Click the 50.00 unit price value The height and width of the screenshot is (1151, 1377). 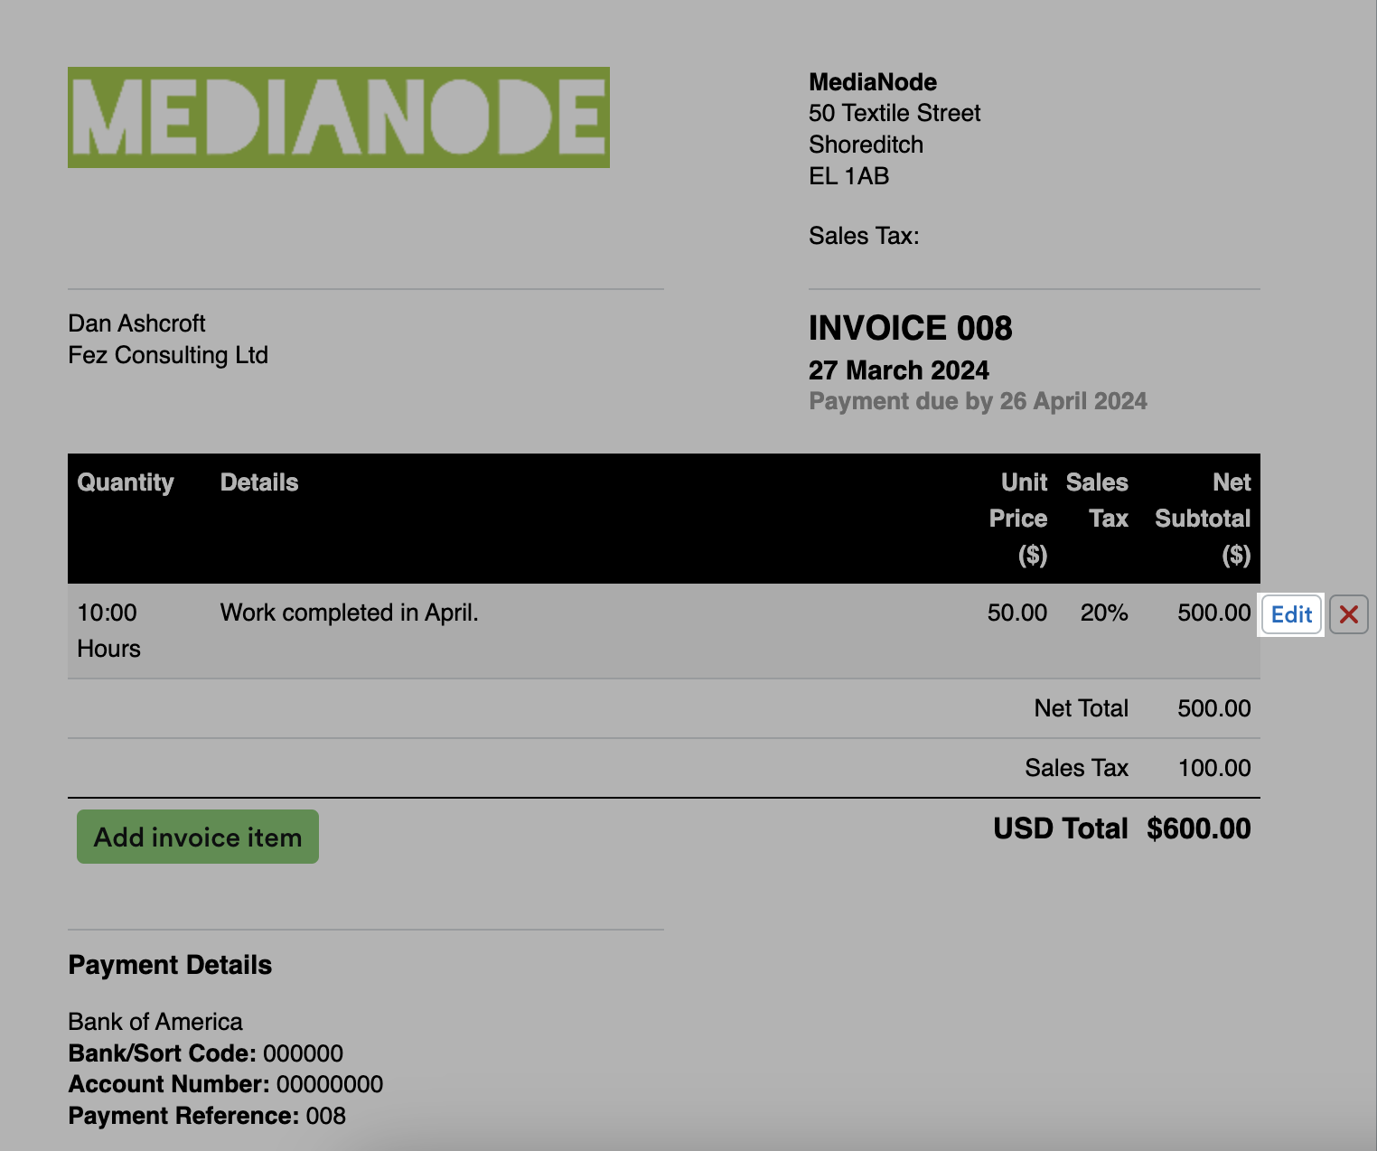point(1016,613)
